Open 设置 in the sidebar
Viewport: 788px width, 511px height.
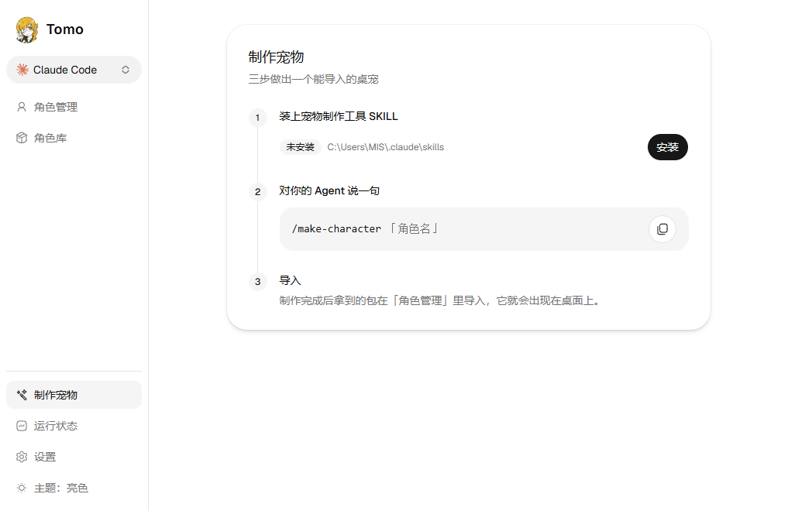coord(74,458)
